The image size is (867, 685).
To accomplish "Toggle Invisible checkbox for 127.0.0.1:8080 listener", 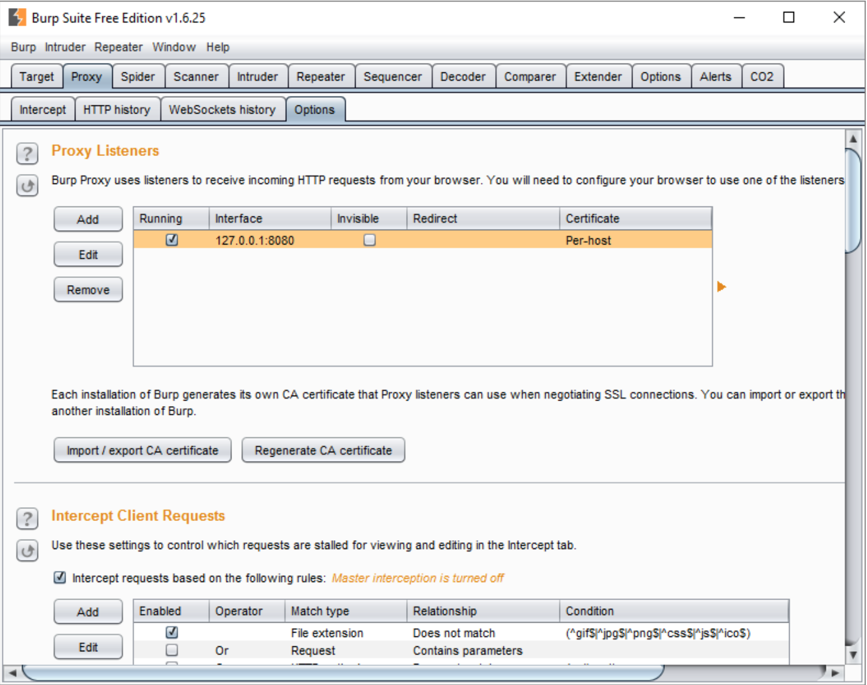I will click(x=370, y=240).
